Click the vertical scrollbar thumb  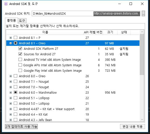pyautogui.click(x=142, y=54)
